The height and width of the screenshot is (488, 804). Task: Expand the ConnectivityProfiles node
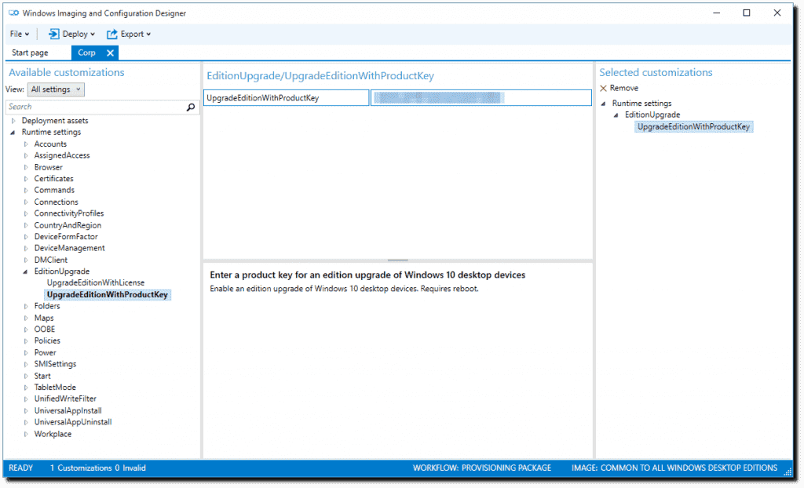[x=26, y=213]
